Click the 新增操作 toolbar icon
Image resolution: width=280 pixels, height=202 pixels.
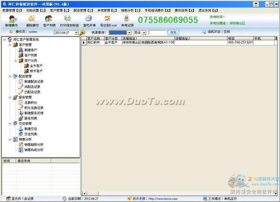pos(13,19)
